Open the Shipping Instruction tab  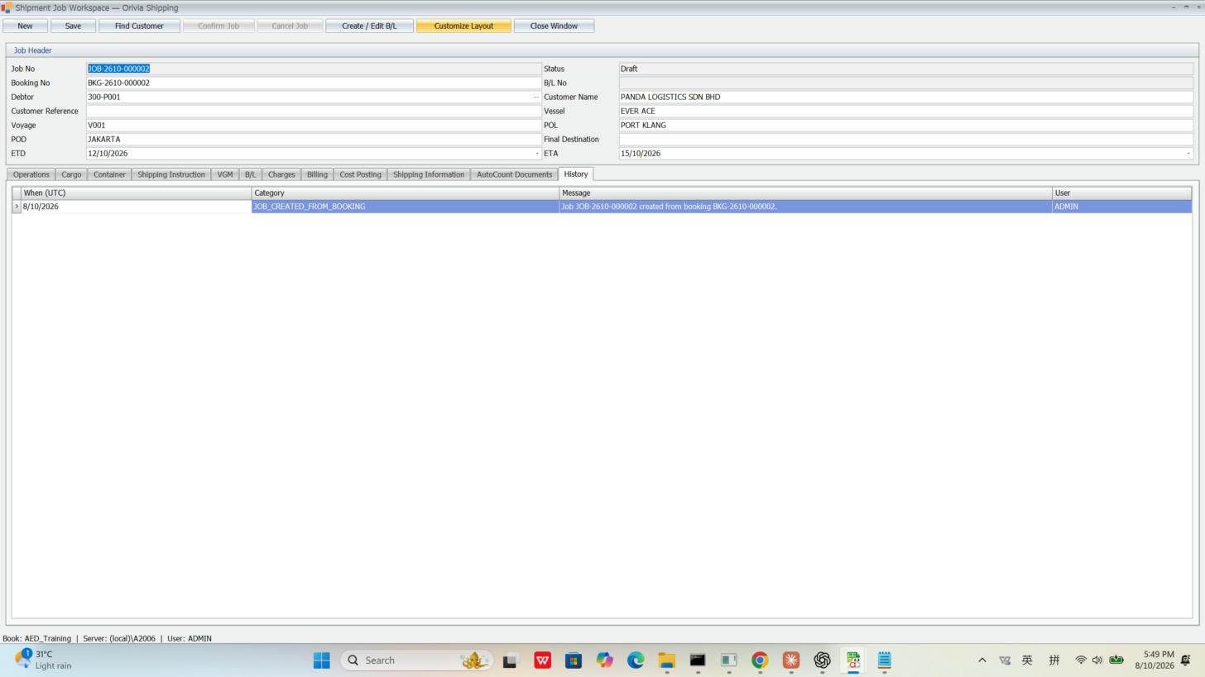(171, 174)
